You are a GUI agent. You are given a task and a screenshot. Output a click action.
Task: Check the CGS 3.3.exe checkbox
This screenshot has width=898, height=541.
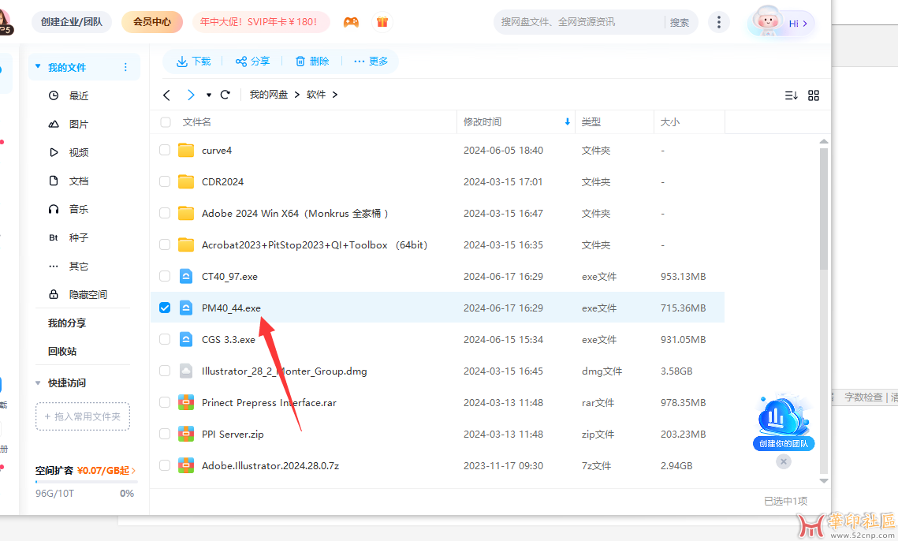pos(165,339)
